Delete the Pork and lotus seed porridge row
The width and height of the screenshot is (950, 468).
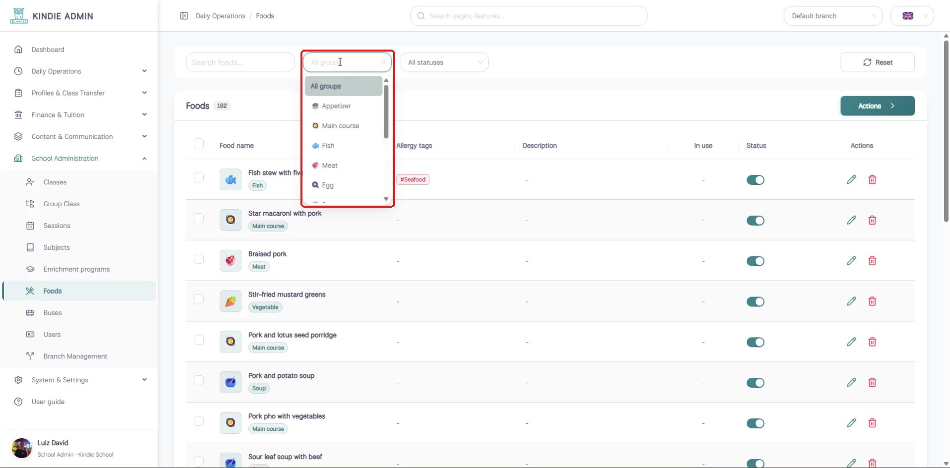[x=872, y=342]
